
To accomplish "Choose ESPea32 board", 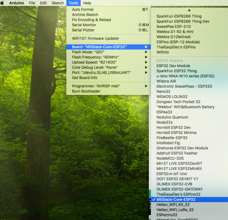I will point(190,112).
